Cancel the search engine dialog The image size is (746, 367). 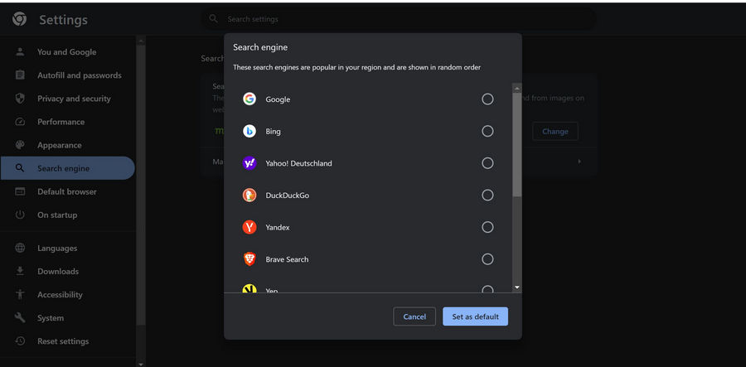pos(414,316)
